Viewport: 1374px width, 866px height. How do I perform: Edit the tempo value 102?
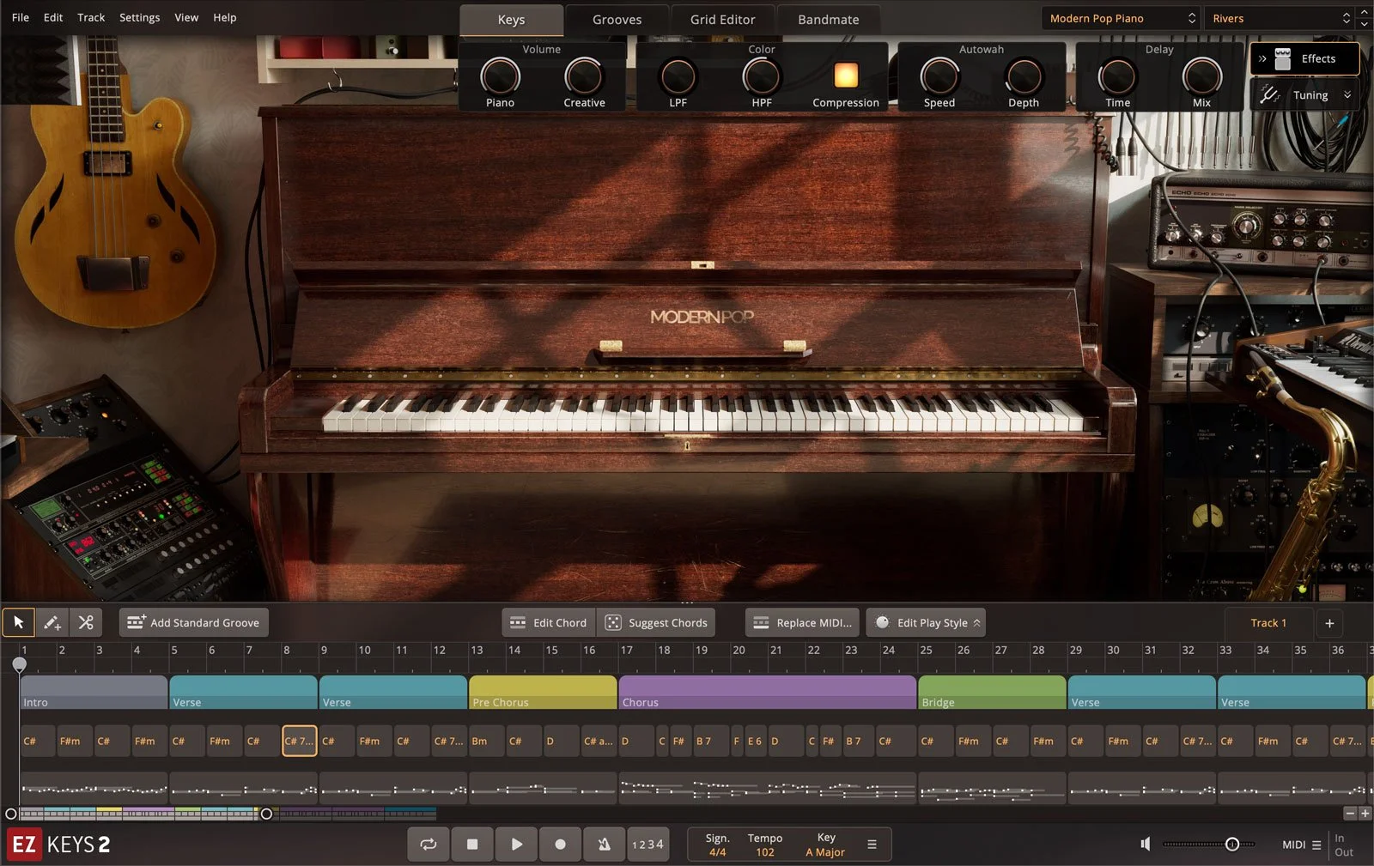click(765, 852)
